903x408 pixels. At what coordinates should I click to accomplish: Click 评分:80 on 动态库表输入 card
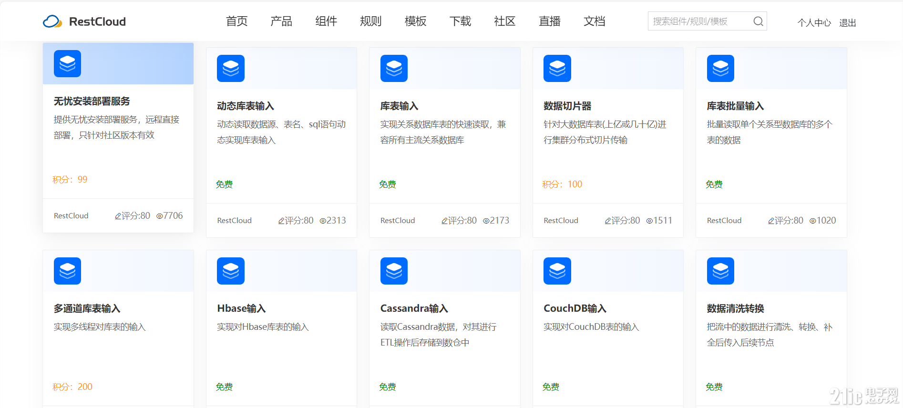point(296,220)
